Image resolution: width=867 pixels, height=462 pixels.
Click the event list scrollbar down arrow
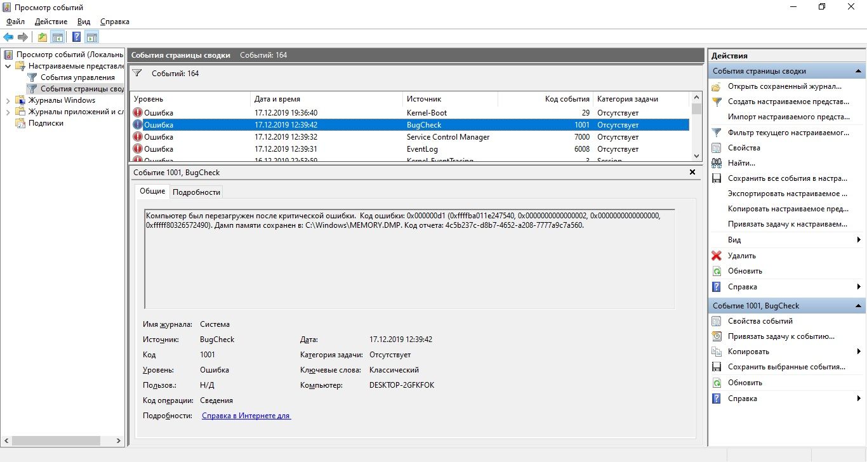tap(696, 155)
